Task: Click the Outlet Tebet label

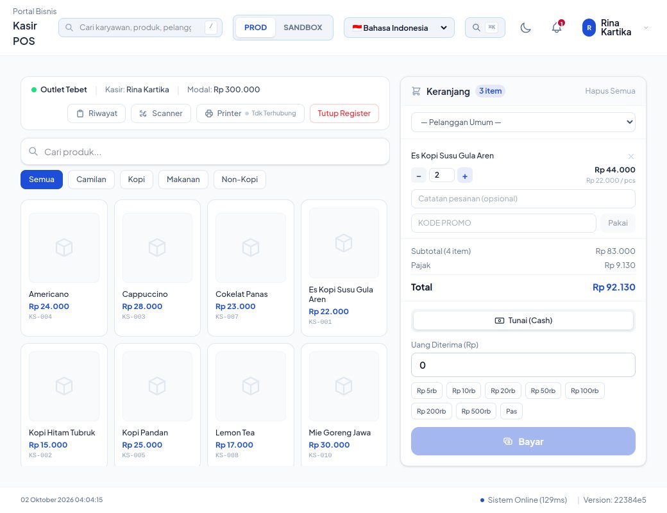Action: tap(63, 90)
